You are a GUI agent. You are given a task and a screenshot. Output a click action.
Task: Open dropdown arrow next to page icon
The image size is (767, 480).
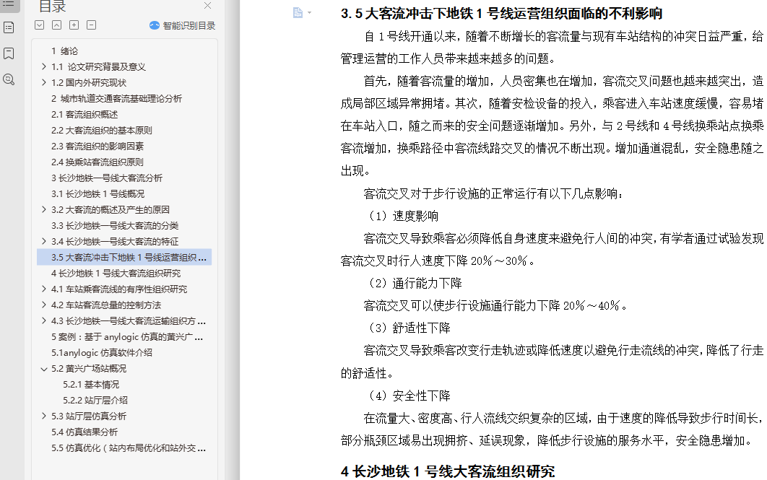point(309,13)
